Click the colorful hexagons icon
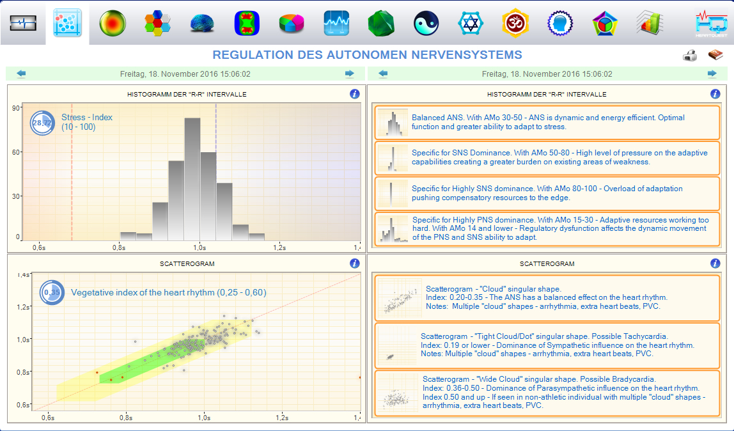 click(157, 24)
